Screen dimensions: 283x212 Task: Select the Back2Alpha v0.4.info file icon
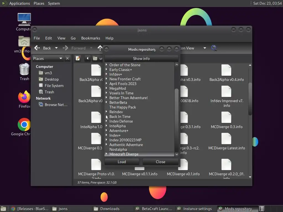226,70
